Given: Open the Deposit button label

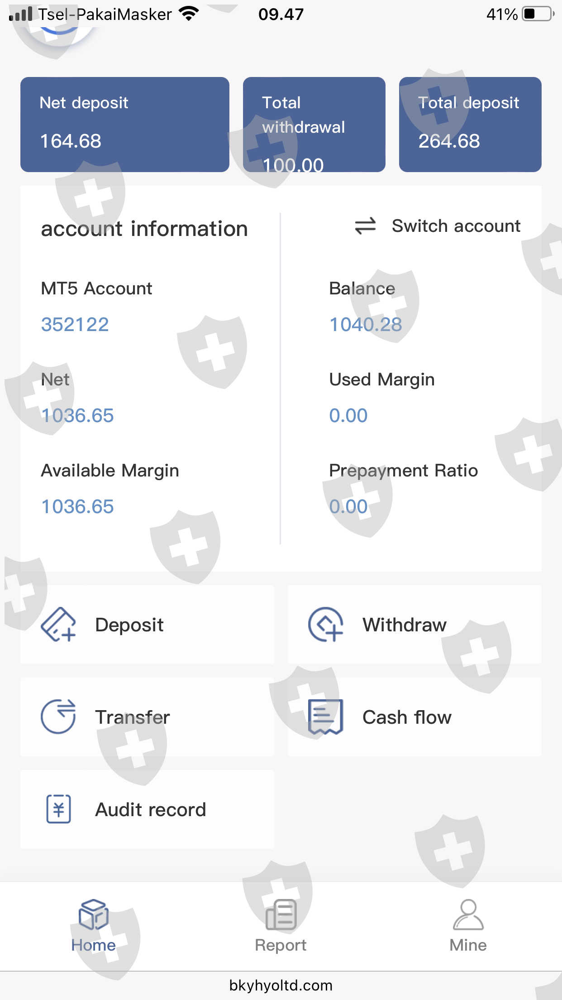Looking at the screenshot, I should click(x=129, y=625).
